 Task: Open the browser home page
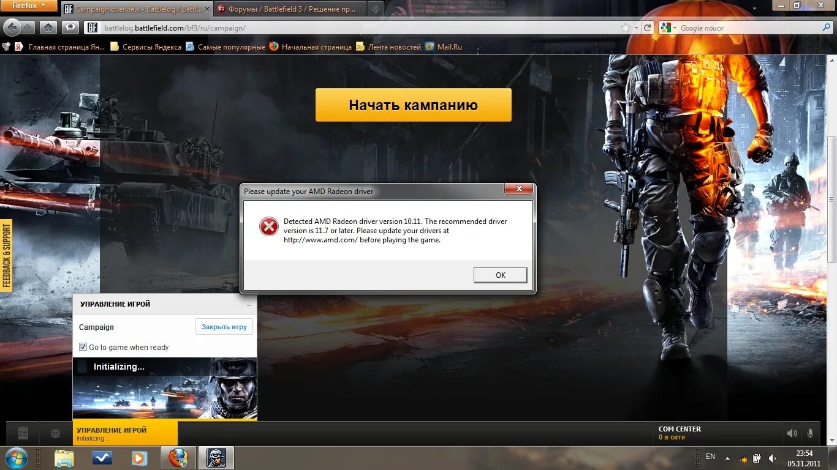[x=48, y=28]
